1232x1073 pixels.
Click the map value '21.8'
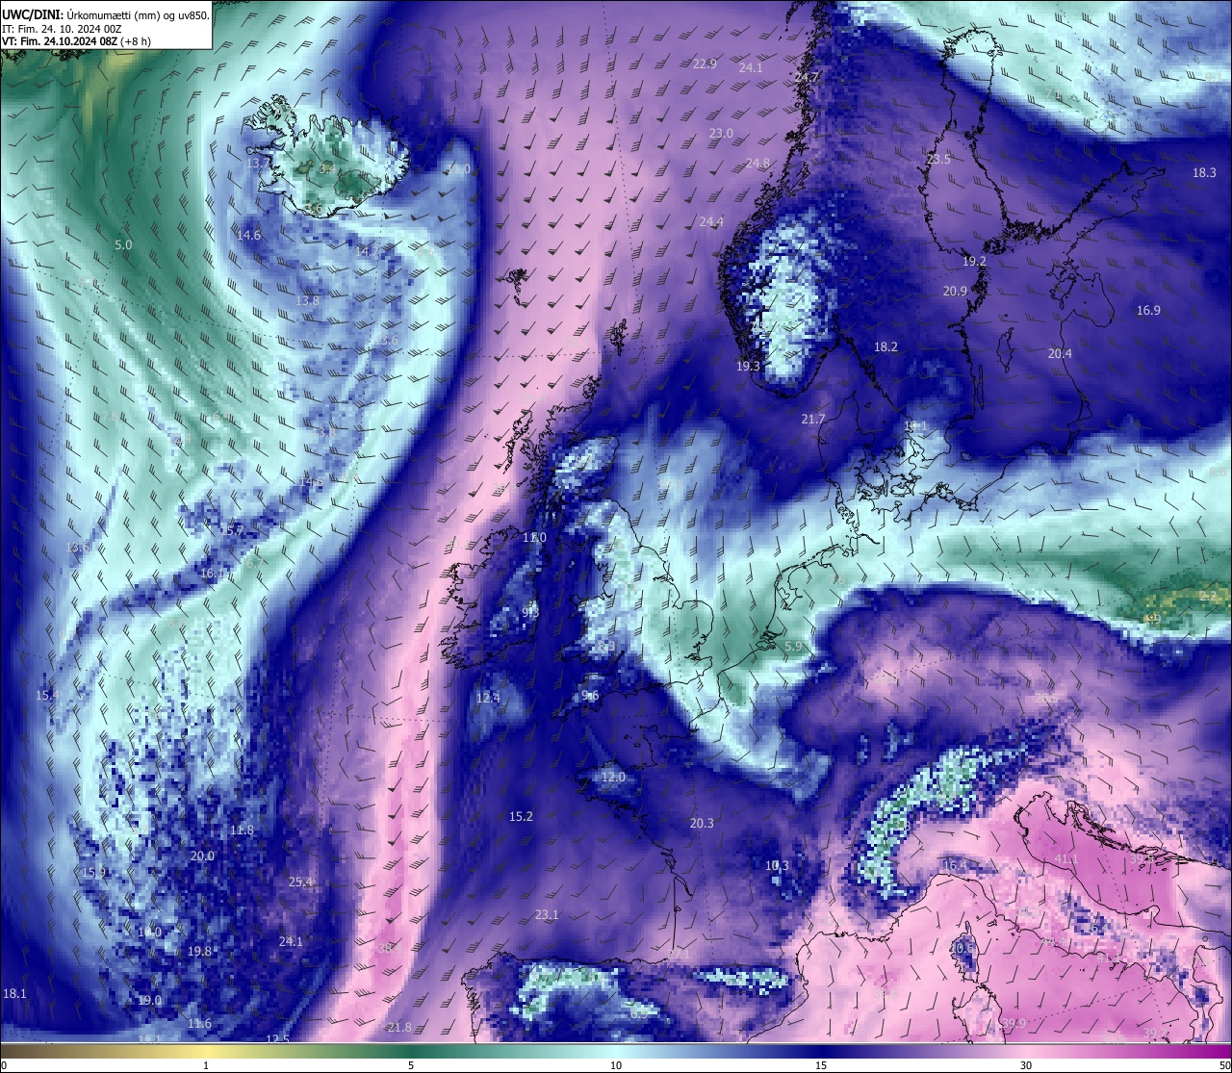click(399, 1027)
